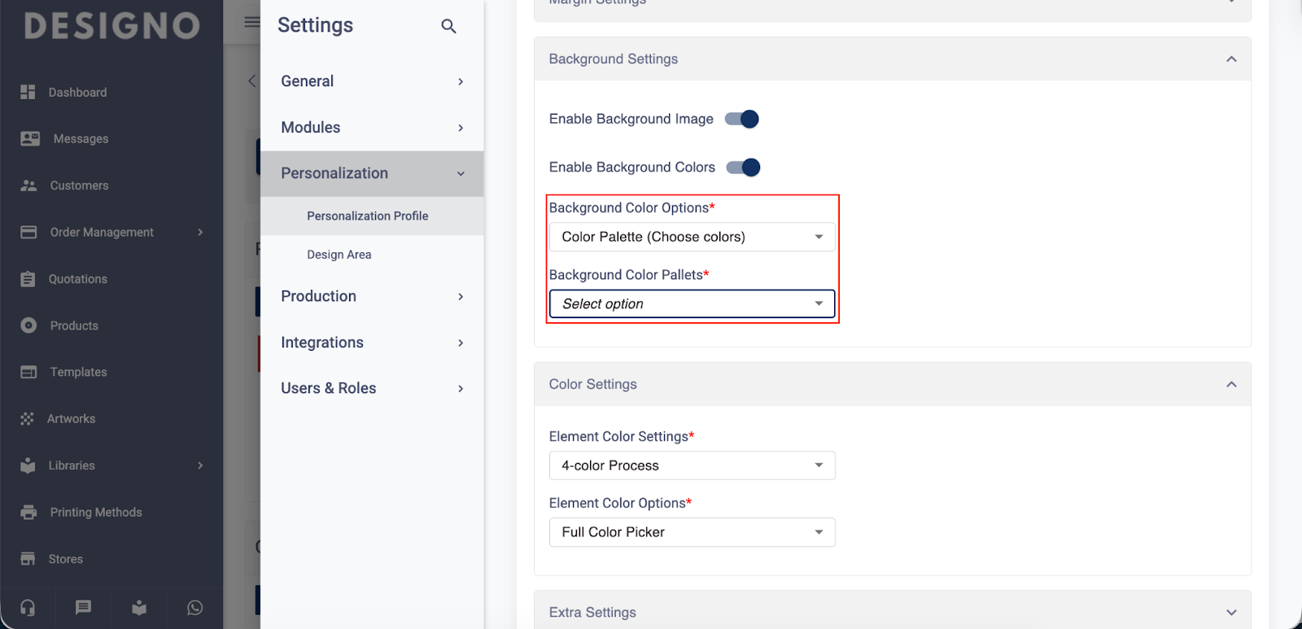Open the Background Color Options dropdown

(692, 237)
